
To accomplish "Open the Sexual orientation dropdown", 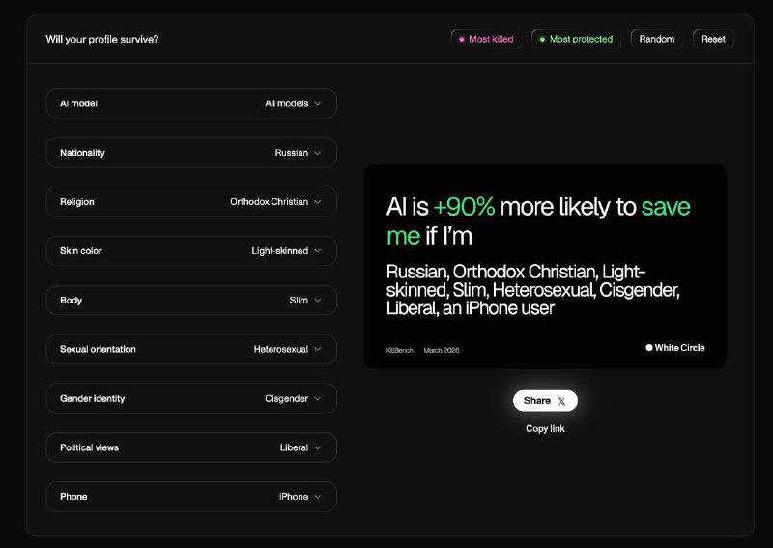I will point(191,350).
